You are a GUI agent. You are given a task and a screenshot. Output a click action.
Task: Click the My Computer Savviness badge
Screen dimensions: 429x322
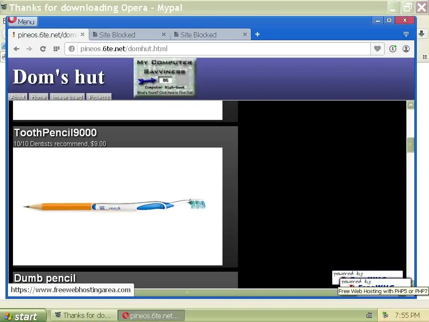(x=165, y=78)
